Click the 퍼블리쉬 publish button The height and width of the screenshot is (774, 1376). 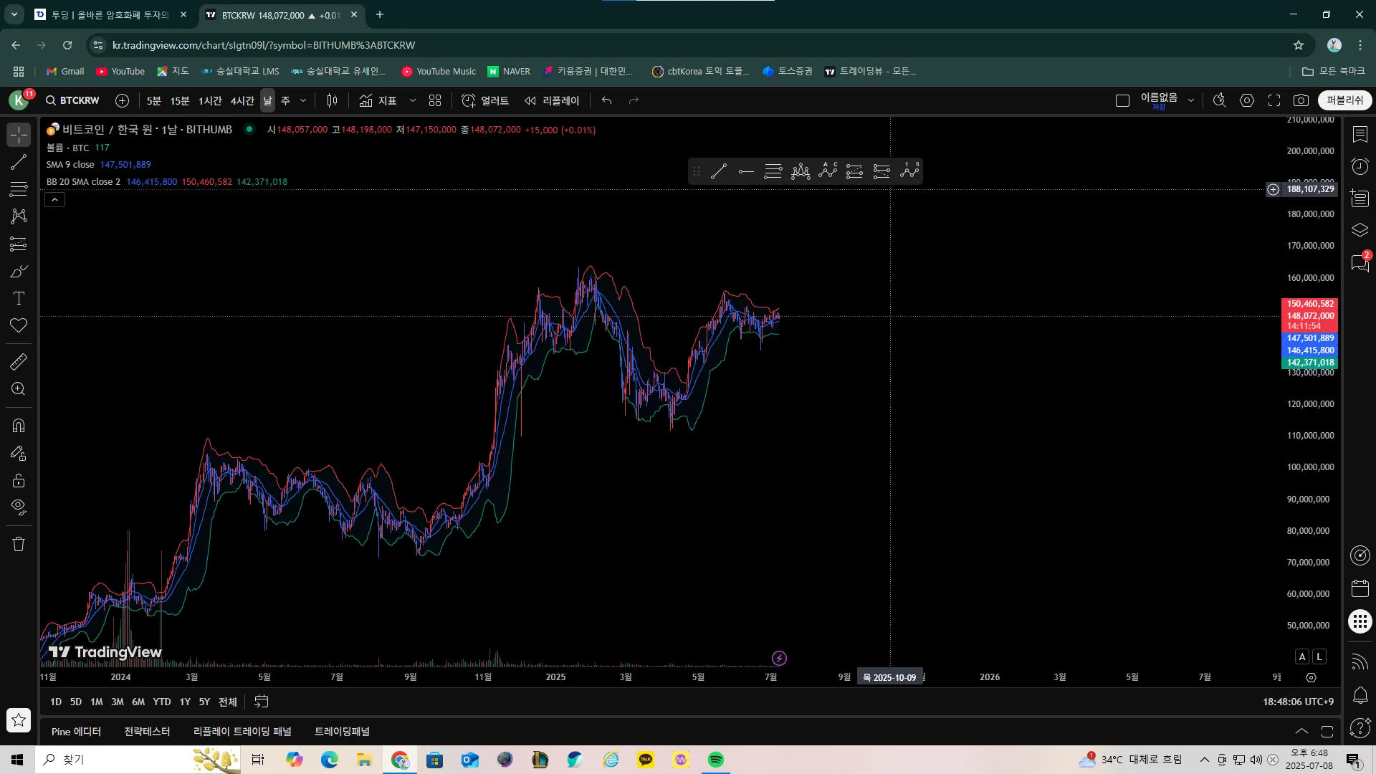[x=1344, y=100]
